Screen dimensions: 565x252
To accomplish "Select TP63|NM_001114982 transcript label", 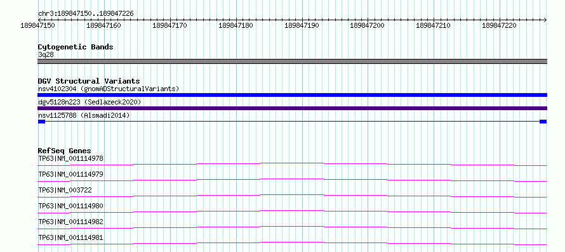I will (x=70, y=222).
